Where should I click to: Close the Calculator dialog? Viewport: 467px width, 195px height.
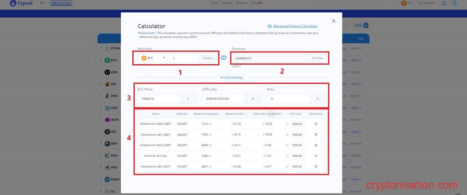[x=333, y=21]
